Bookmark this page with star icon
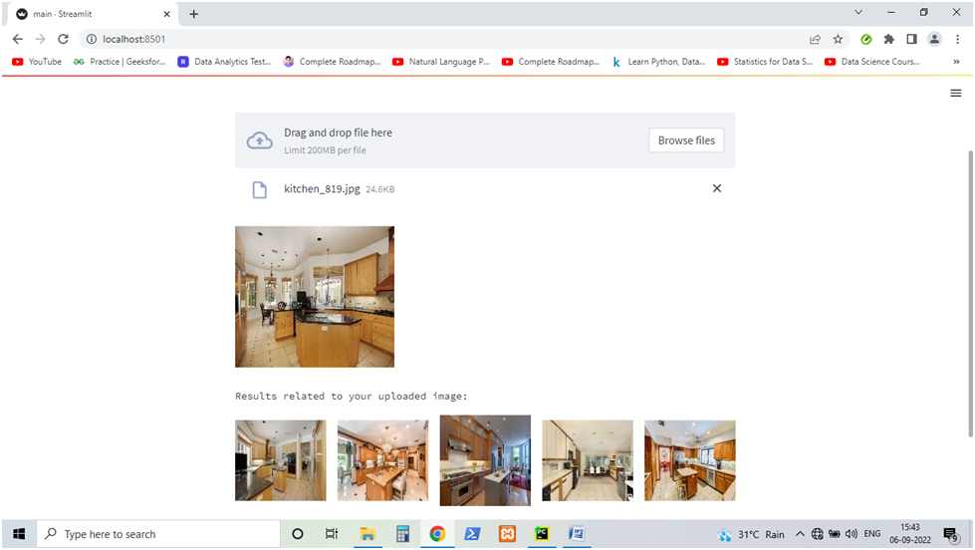This screenshot has height=550, width=975. coord(838,39)
